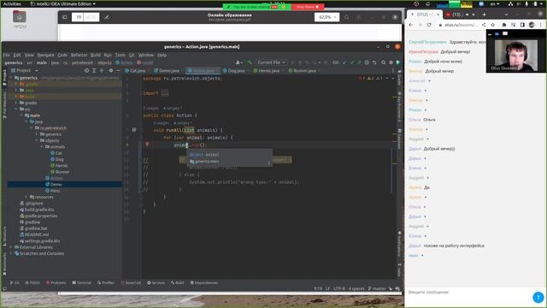The image size is (547, 308).
Task: Select the Demo class in project tree
Action: pos(56,185)
